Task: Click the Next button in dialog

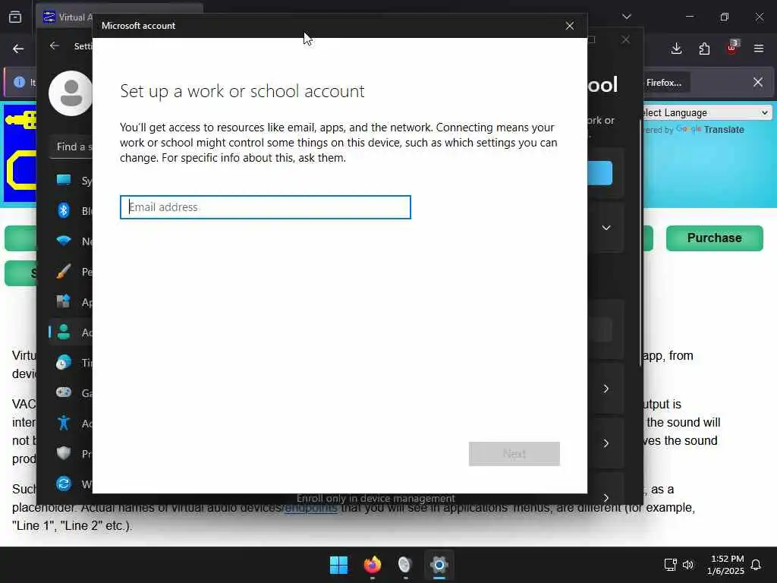Action: tap(514, 454)
